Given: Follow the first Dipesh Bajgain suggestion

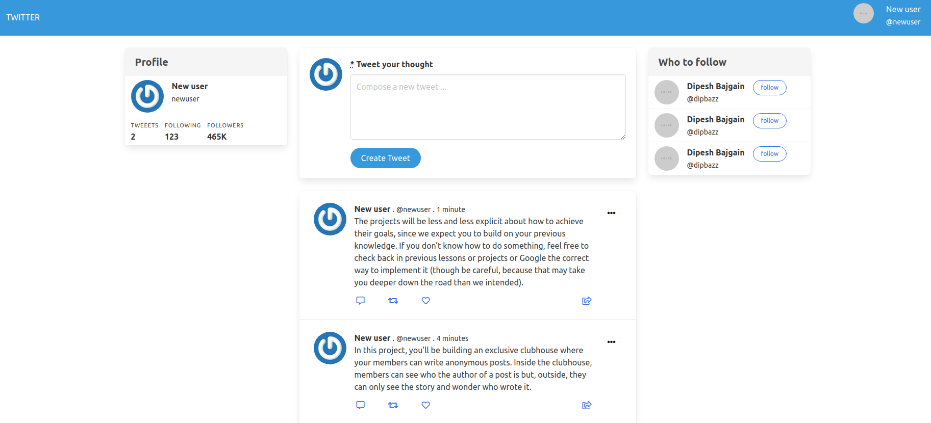Looking at the screenshot, I should 769,88.
